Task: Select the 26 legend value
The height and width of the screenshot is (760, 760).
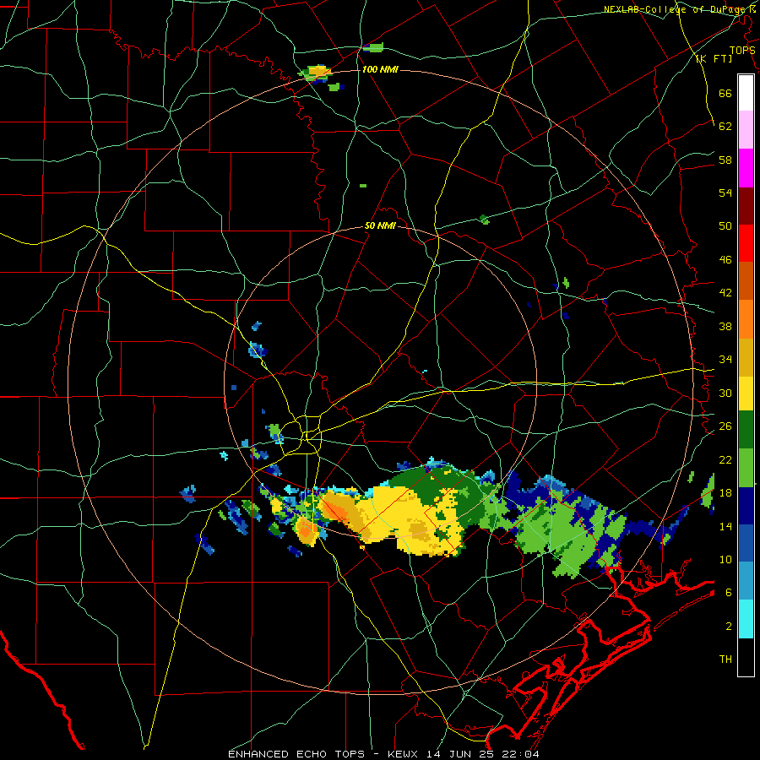Action: 725,426
